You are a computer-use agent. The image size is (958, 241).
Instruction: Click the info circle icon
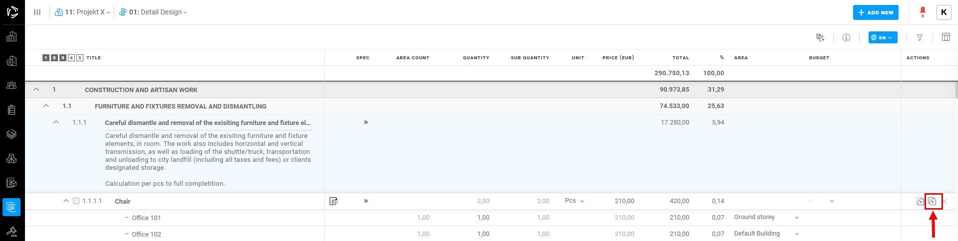click(846, 37)
